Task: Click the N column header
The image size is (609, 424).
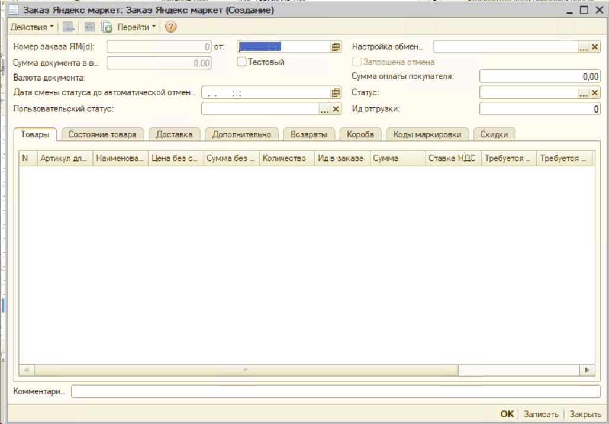Action: point(28,158)
